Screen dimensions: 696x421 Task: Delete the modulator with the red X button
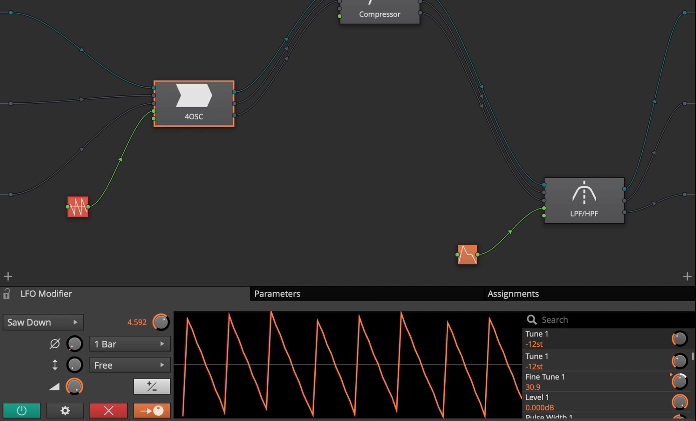pos(108,411)
